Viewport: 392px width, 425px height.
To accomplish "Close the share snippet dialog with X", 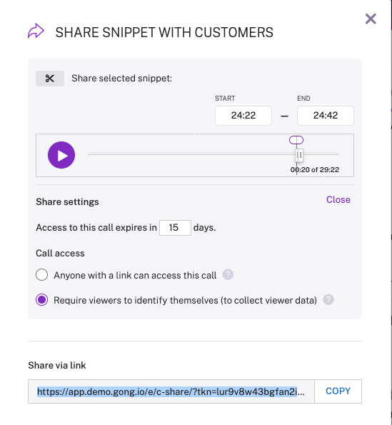I will coord(371,19).
